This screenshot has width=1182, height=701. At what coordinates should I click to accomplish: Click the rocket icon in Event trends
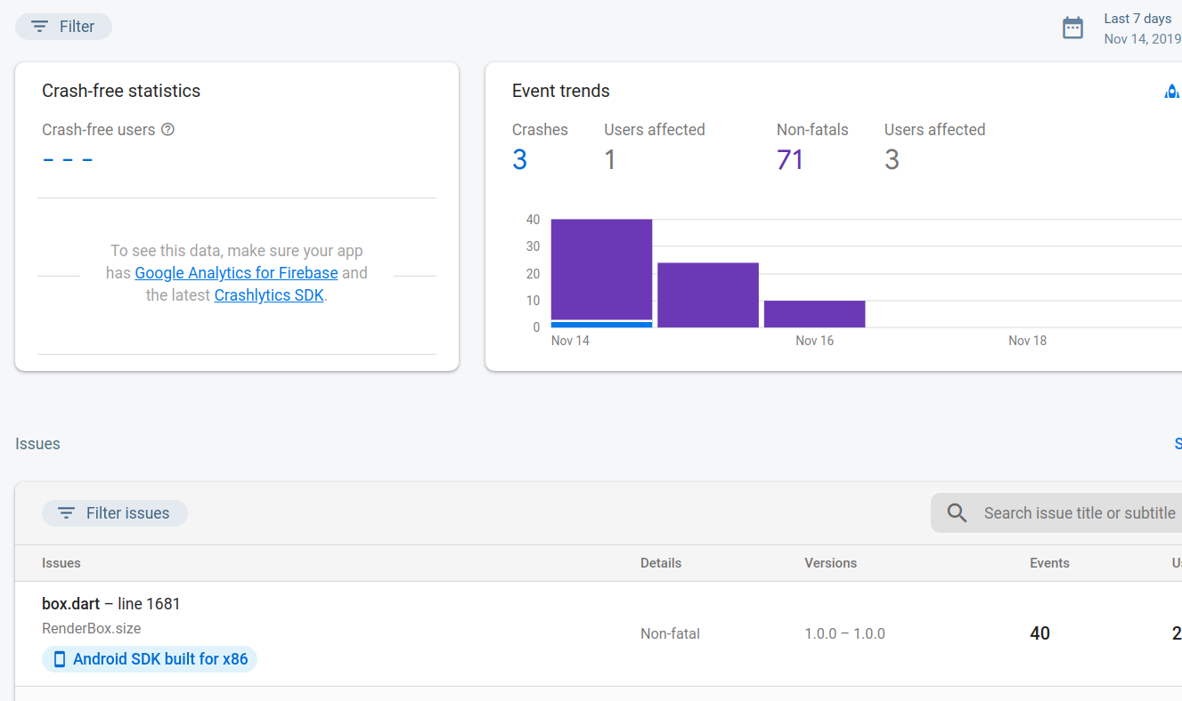1172,92
